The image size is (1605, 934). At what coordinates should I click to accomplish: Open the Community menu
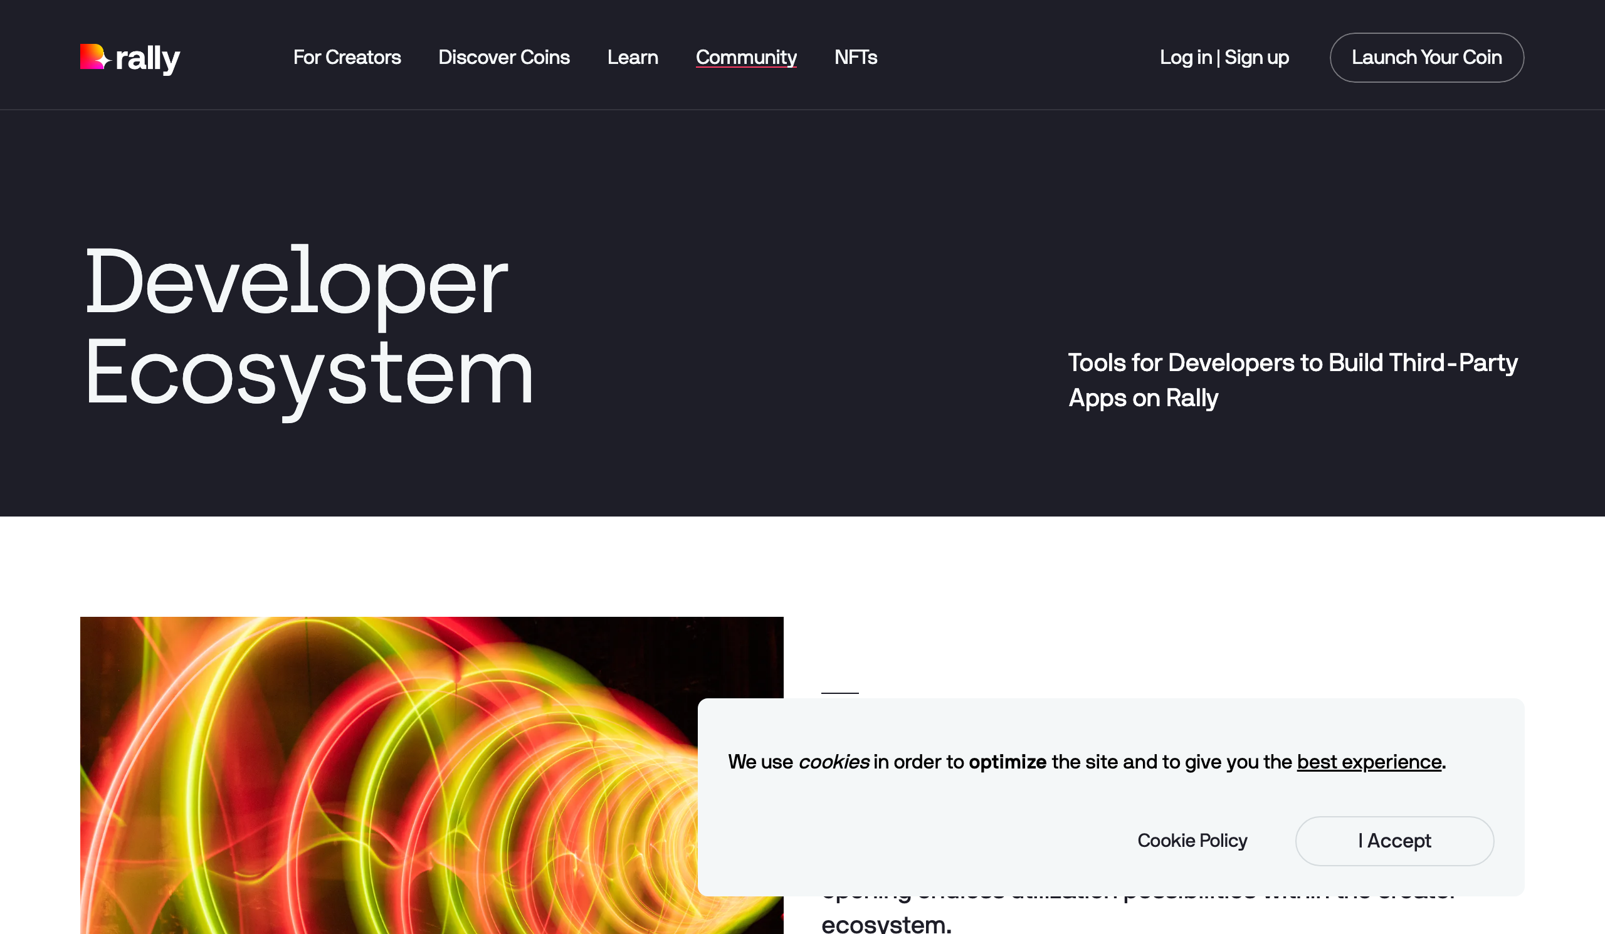pos(746,57)
